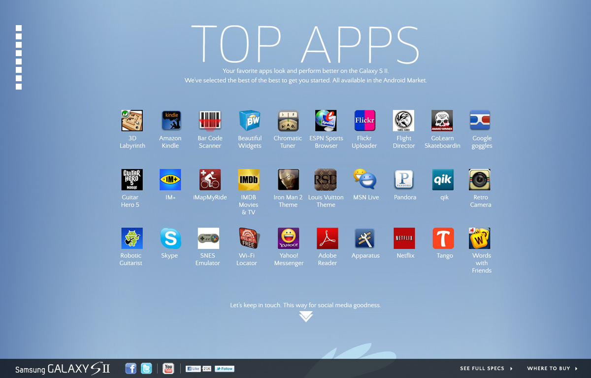Click the Flight Director icon
Image resolution: width=591 pixels, height=378 pixels.
point(404,121)
